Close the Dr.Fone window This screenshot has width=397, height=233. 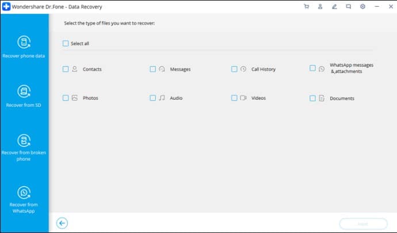tap(391, 6)
